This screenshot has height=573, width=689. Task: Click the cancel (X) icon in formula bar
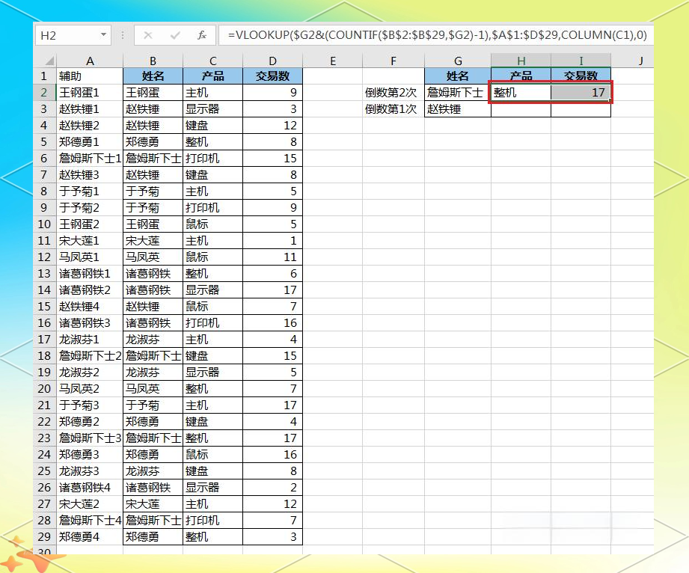(x=148, y=35)
